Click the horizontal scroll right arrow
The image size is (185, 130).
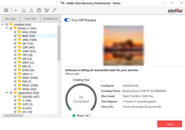[55, 116]
